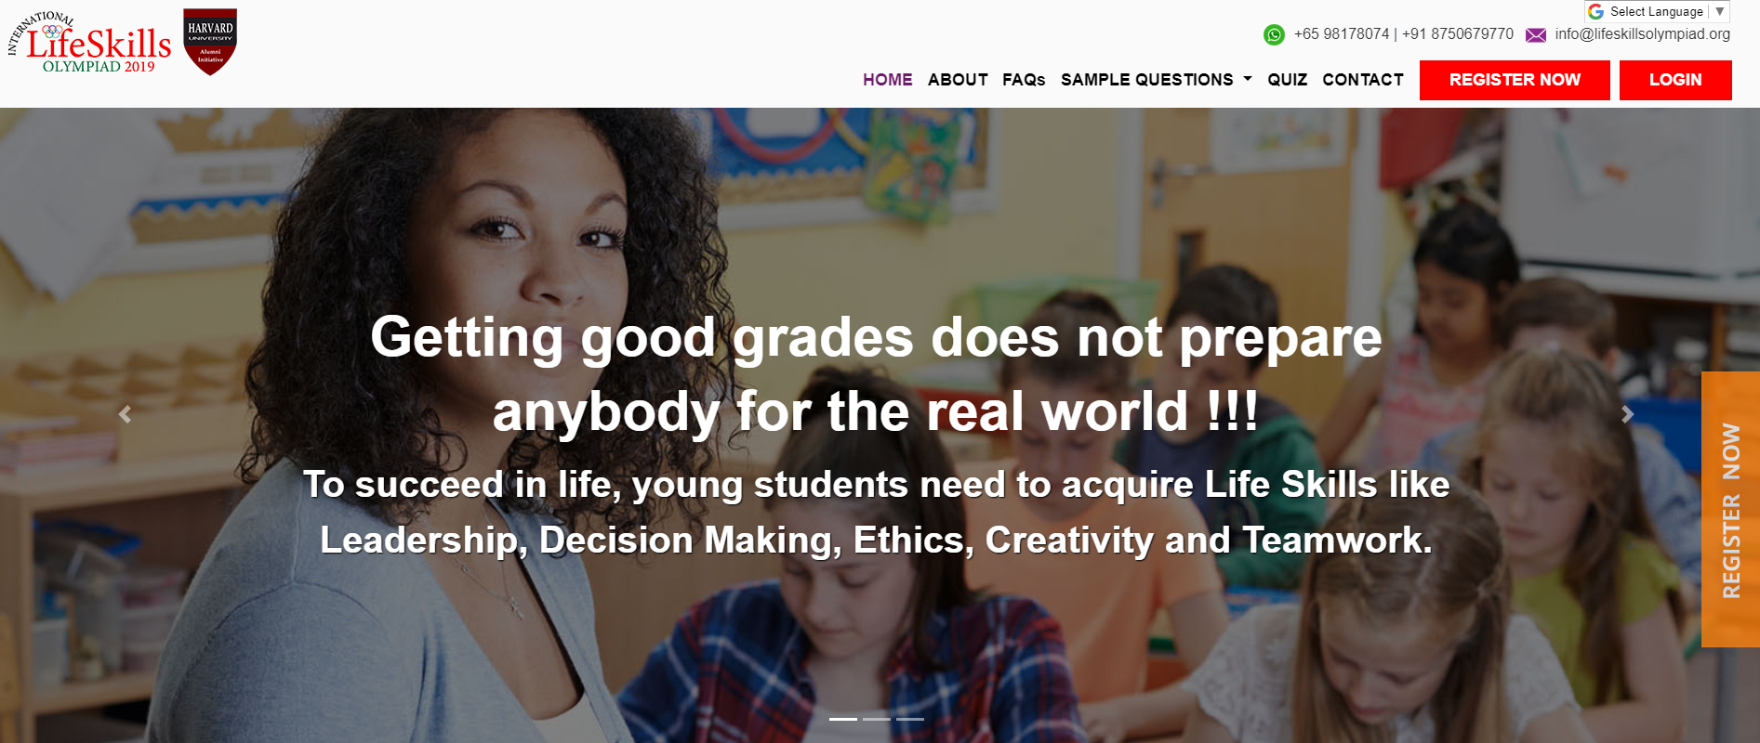
Task: Go to previous slide with left arrow
Action: click(126, 414)
